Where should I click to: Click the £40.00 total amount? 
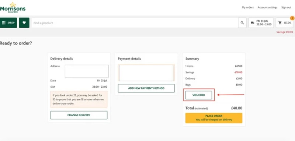(237, 108)
